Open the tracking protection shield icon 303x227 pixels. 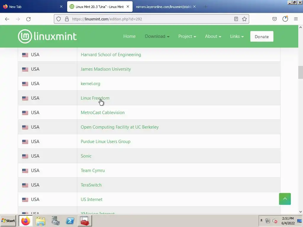click(59, 19)
